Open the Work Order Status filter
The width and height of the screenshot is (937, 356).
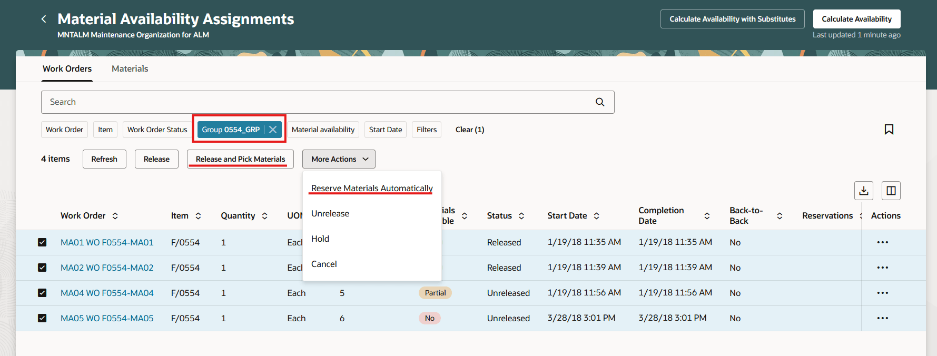(x=157, y=130)
